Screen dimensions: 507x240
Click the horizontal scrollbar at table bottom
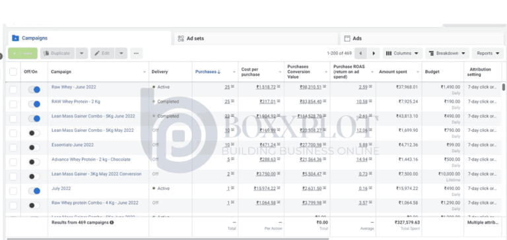click(x=168, y=239)
